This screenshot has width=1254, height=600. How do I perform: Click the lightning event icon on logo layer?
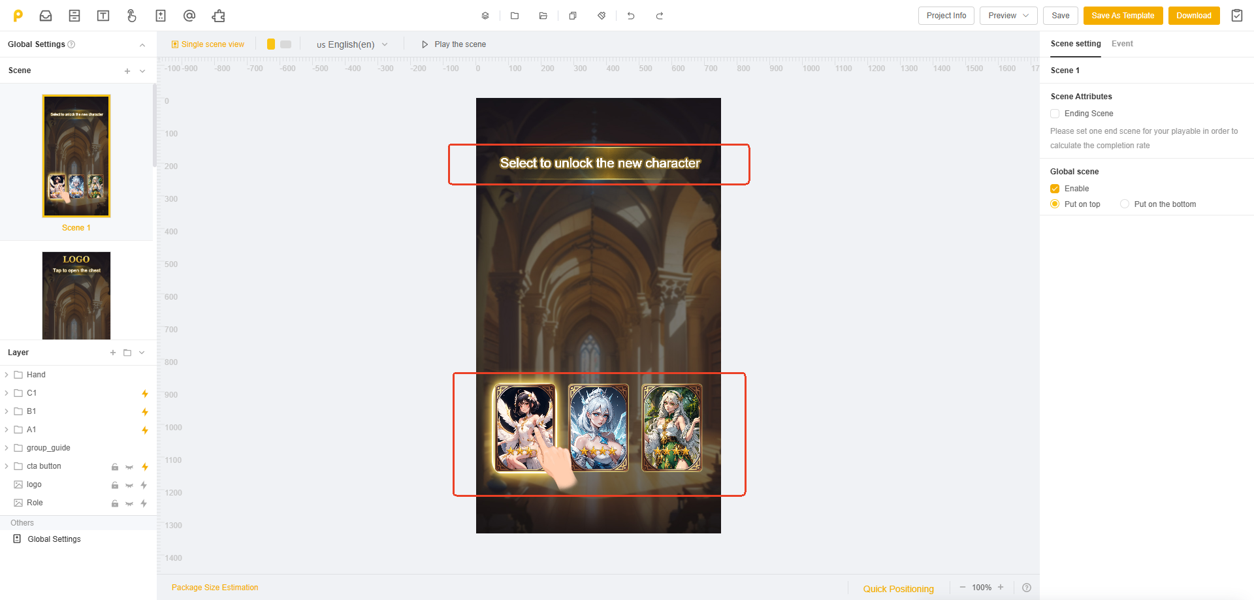144,485
